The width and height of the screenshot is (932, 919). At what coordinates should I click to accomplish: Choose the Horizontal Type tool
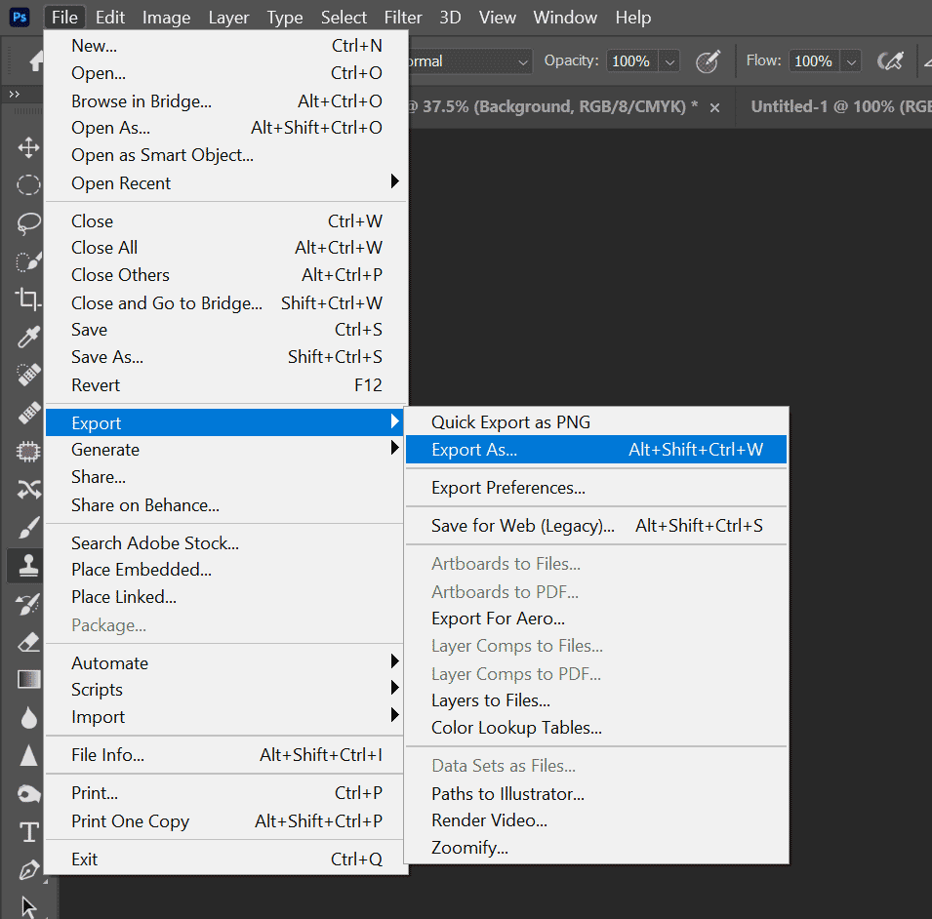(x=27, y=831)
